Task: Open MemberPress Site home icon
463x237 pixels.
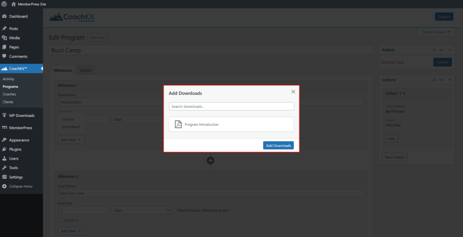Action: tap(14, 4)
